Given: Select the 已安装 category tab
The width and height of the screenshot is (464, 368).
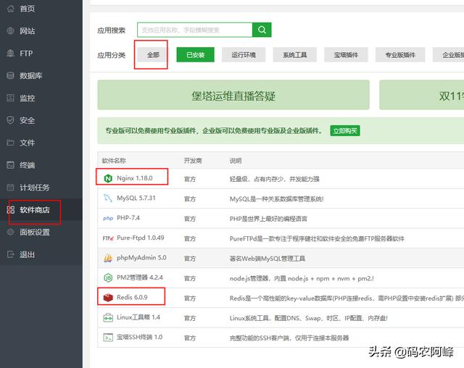Looking at the screenshot, I should click(195, 54).
